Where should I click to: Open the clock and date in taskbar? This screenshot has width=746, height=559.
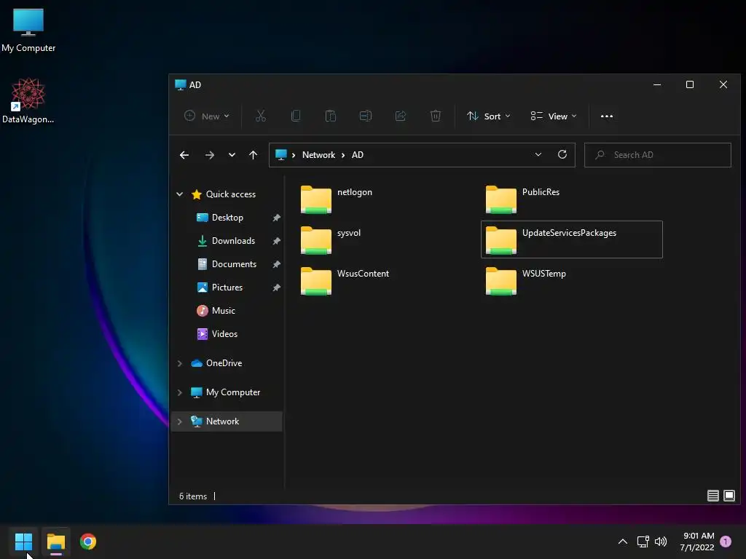click(697, 542)
